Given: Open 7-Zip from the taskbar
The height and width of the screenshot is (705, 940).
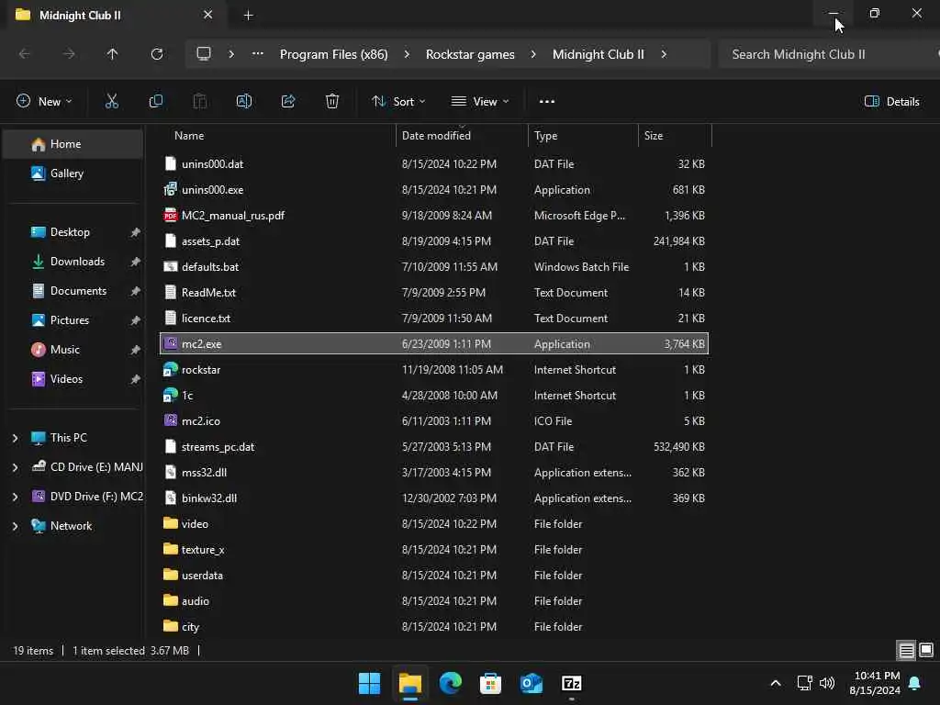Looking at the screenshot, I should pos(571,683).
